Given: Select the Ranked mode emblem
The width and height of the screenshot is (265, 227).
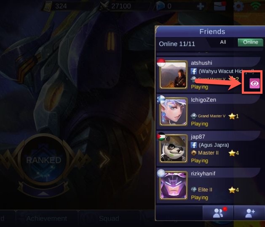Looking at the screenshot, I should [x=43, y=160].
